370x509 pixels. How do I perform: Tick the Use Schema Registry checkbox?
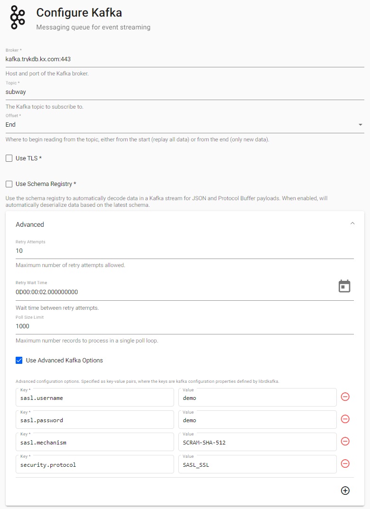(9, 184)
